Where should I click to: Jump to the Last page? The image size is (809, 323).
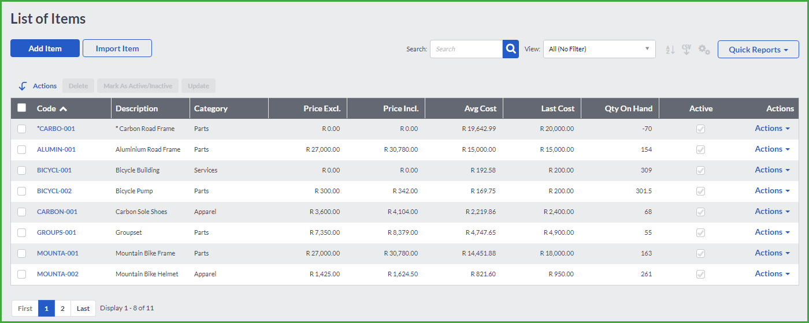[x=83, y=308]
